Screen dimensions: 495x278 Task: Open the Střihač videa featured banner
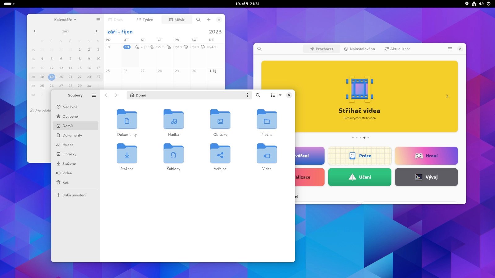(x=359, y=96)
